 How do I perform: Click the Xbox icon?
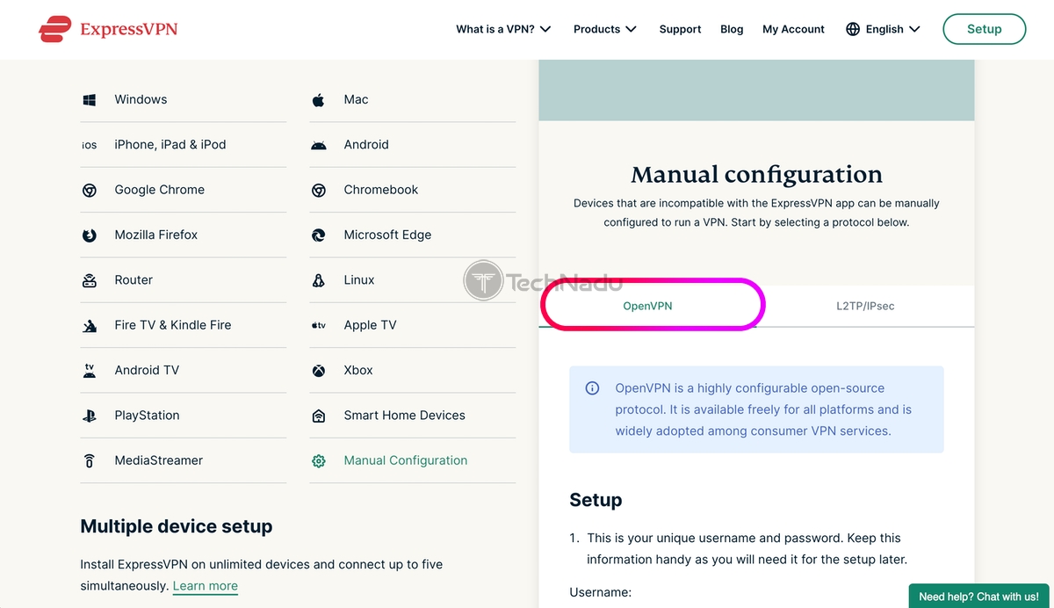pos(319,371)
